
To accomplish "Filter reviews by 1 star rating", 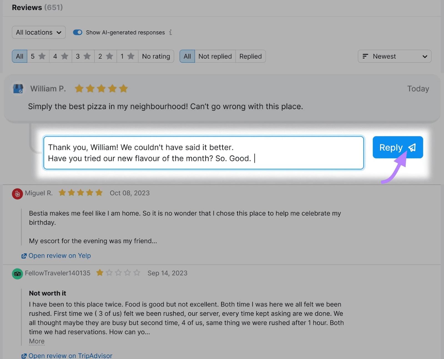I will click(x=128, y=56).
